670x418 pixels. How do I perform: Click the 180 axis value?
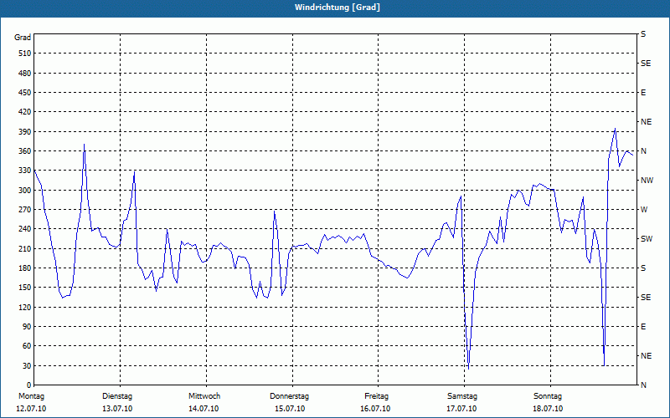coord(25,268)
